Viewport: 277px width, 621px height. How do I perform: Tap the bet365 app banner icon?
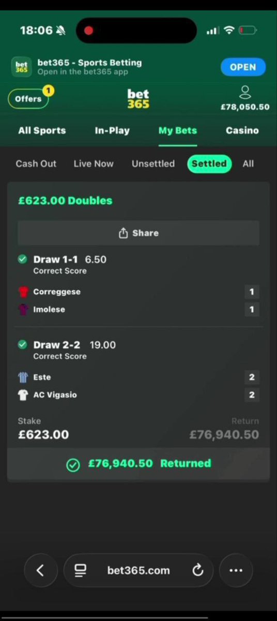pos(21,67)
